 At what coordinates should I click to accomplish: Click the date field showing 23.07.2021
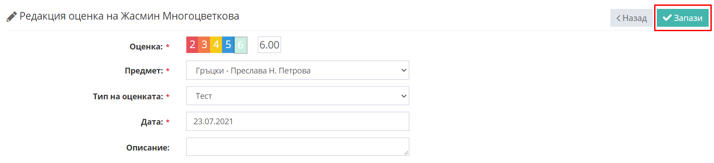(x=298, y=121)
